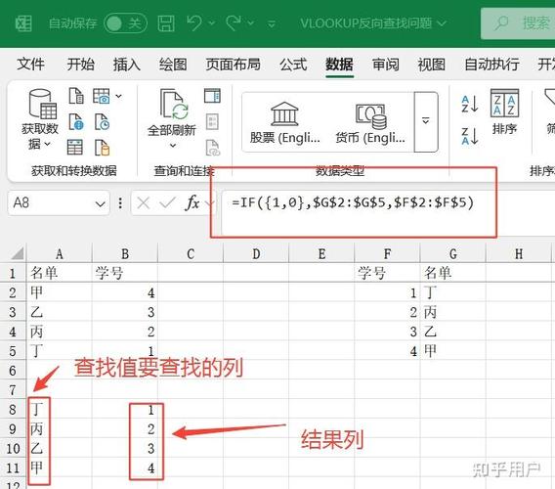Click the Redo arrow icon
This screenshot has height=489, width=555.
[x=234, y=23]
